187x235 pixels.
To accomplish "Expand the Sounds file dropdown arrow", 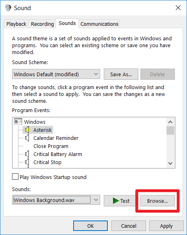I will pos(96,200).
